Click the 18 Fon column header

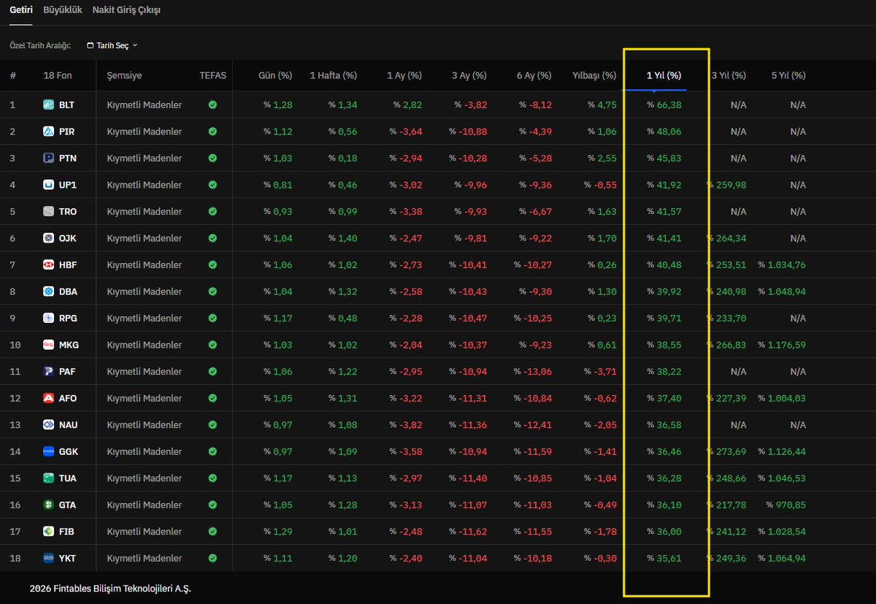[56, 75]
